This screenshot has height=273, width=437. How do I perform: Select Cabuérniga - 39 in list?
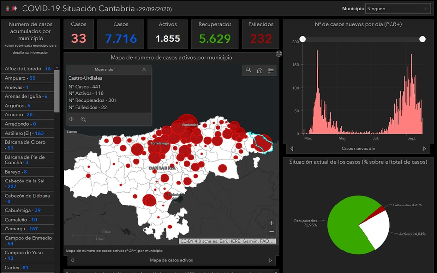point(27,210)
